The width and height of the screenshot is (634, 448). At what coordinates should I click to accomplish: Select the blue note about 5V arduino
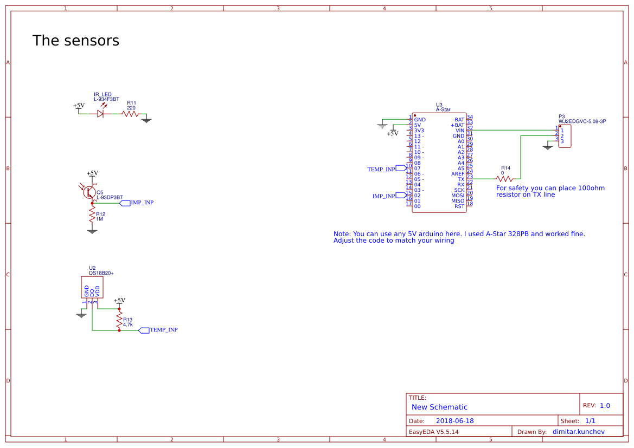[459, 237]
